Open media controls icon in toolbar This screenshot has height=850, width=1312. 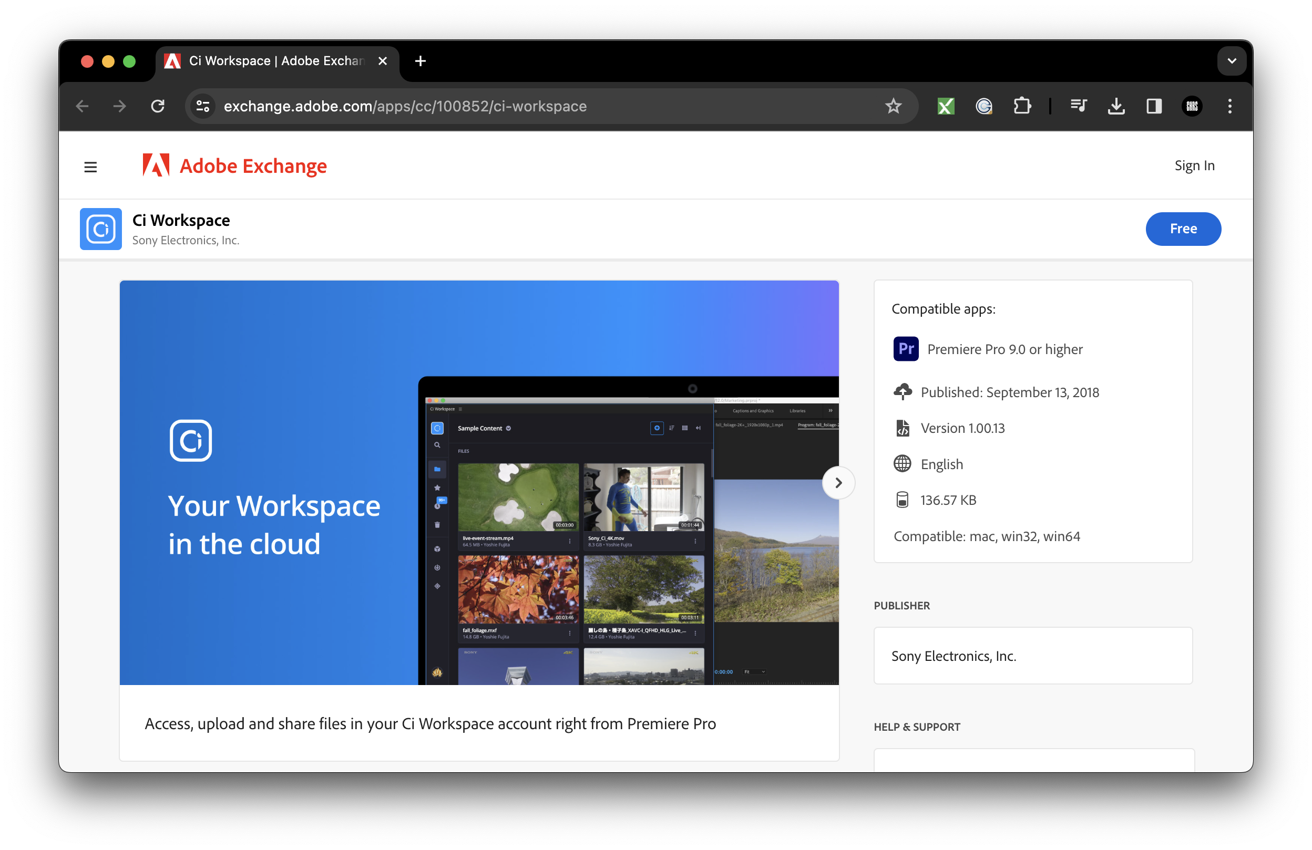coord(1078,106)
